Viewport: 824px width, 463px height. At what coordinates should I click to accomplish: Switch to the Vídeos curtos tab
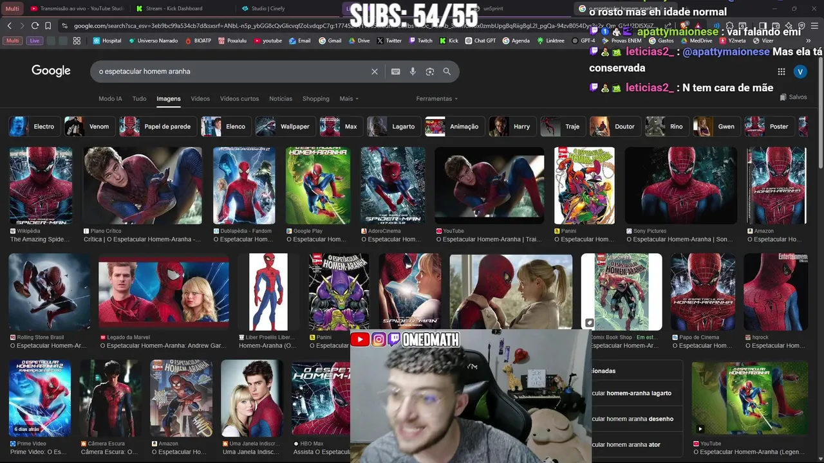coord(239,98)
